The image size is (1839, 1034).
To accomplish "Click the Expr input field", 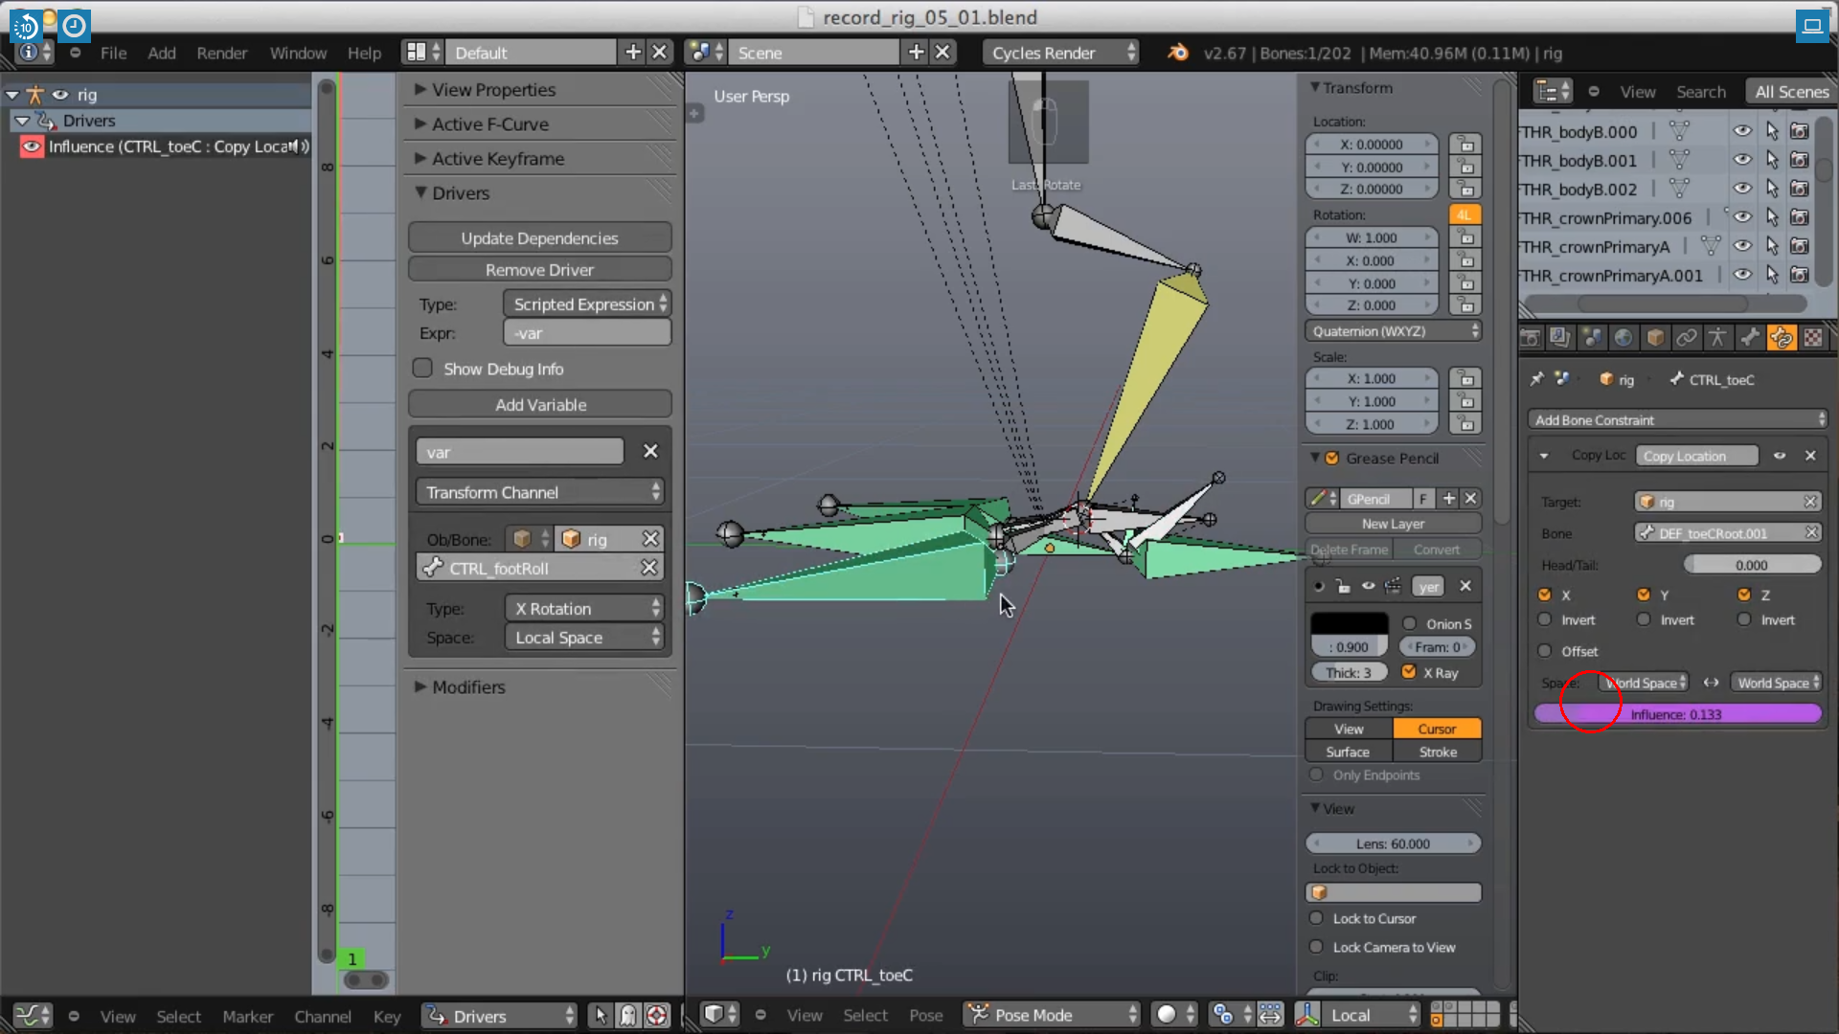I will click(587, 333).
